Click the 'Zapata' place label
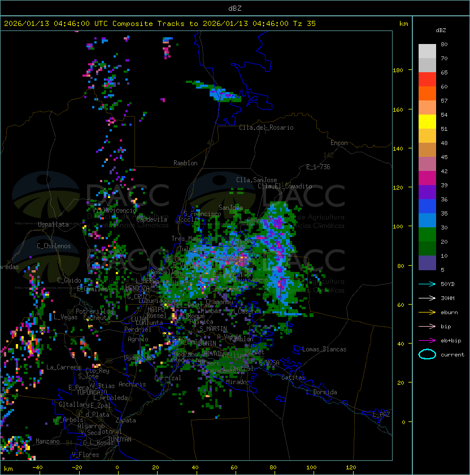This screenshot has width=470, height=475. click(x=125, y=420)
